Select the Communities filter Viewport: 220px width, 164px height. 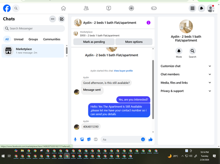point(51,39)
